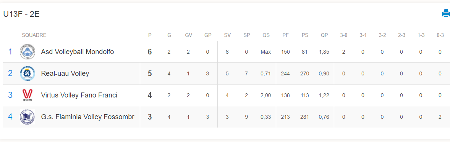Click Mondolfo's points value 6
This screenshot has width=450, height=142.
coord(150,52)
